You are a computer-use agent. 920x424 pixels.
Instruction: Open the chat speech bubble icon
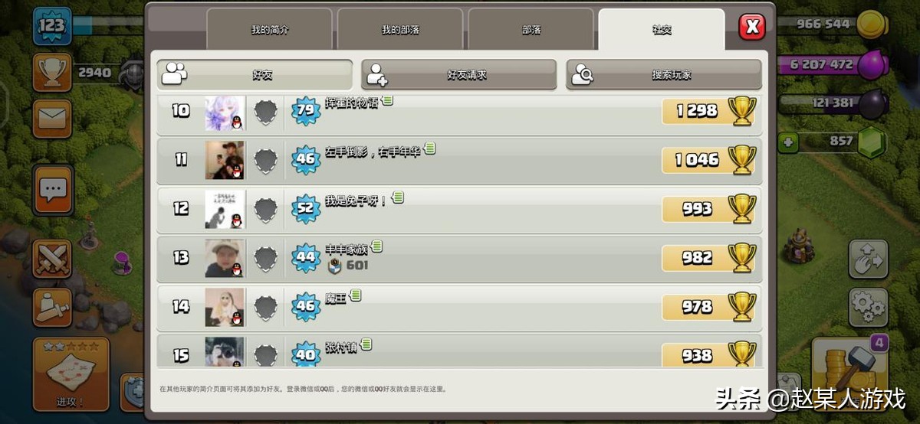click(52, 189)
